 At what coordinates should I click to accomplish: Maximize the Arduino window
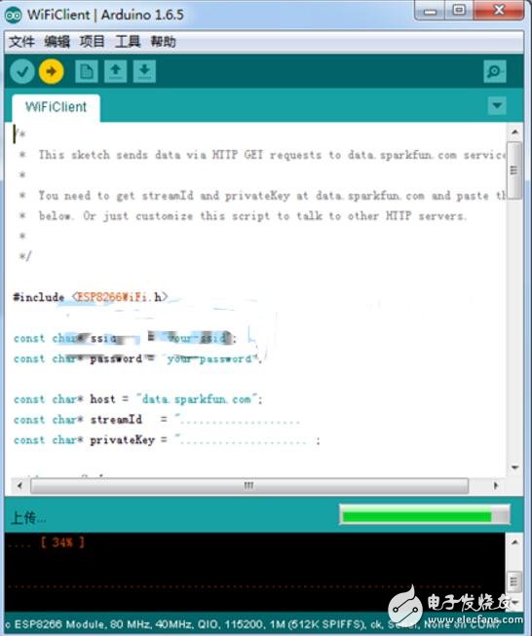[x=459, y=10]
